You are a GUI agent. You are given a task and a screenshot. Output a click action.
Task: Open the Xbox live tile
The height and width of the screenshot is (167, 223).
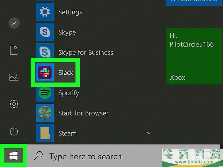(193, 56)
